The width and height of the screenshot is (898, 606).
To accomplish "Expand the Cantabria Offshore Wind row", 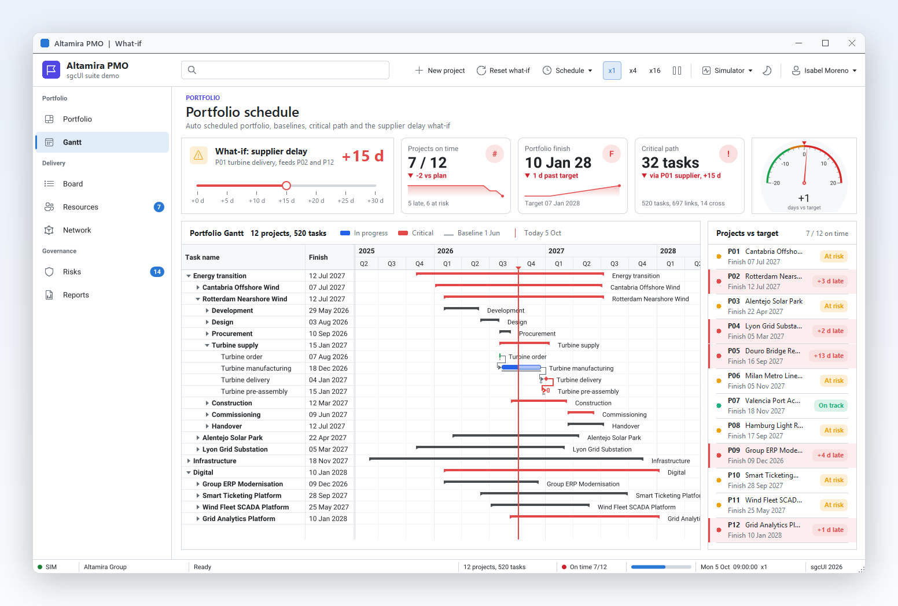I will [198, 287].
